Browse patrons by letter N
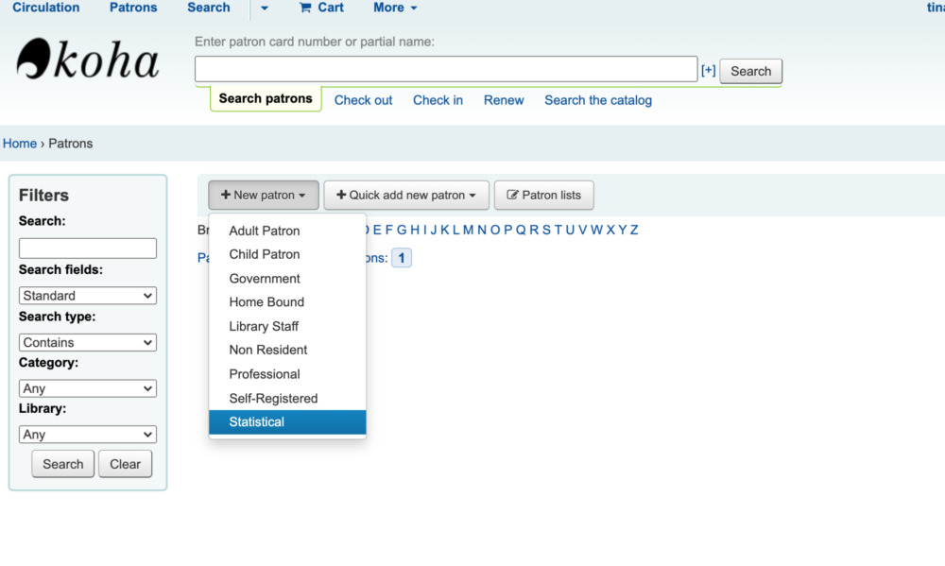Image resolution: width=945 pixels, height=566 pixels. 482,230
